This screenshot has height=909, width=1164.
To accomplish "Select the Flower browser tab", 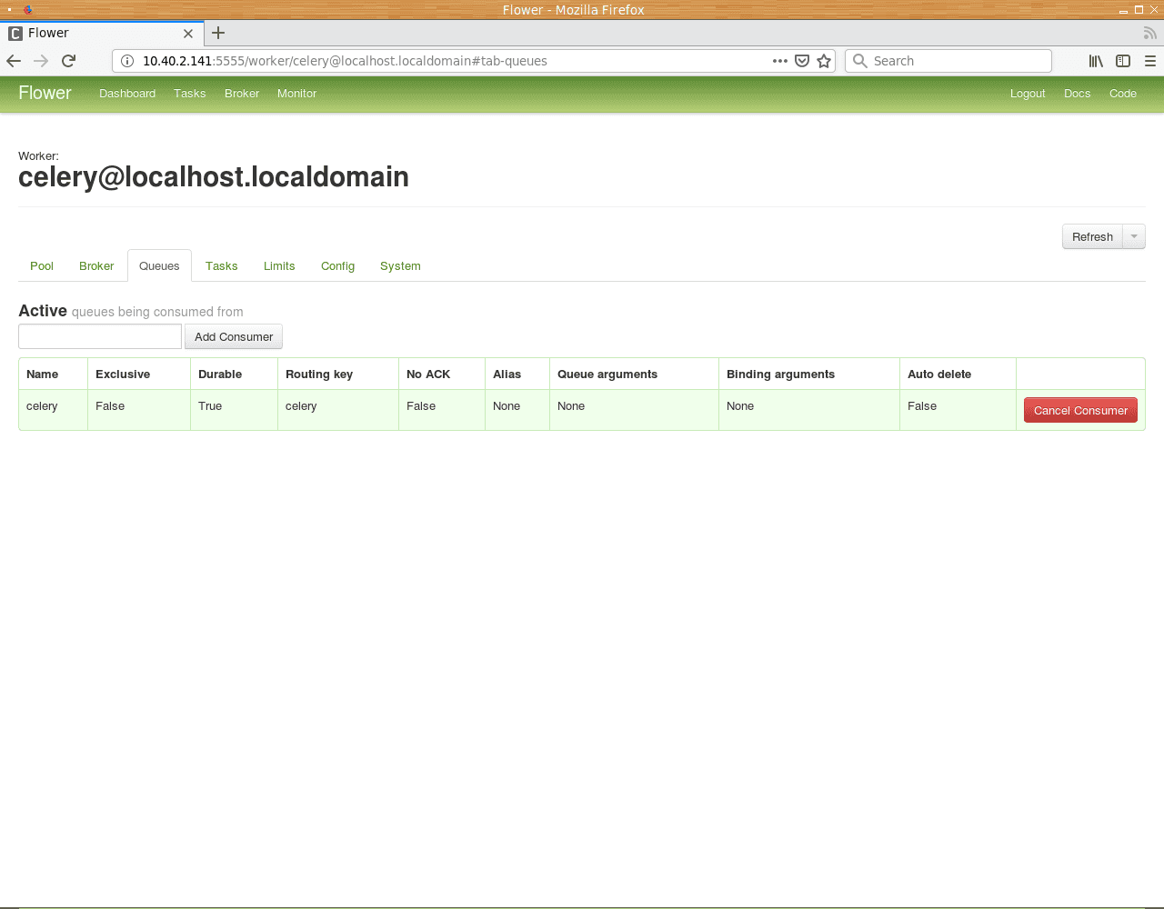I will click(x=100, y=33).
